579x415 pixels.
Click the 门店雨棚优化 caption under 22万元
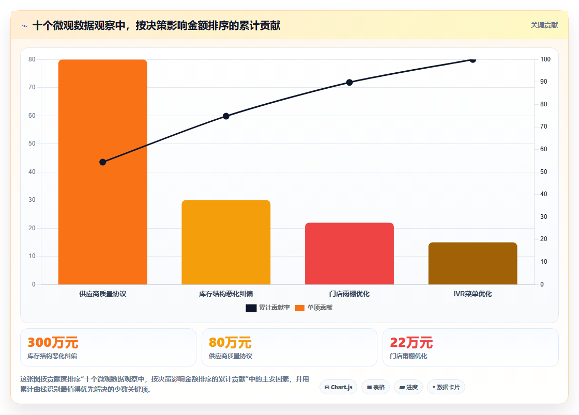(x=408, y=356)
